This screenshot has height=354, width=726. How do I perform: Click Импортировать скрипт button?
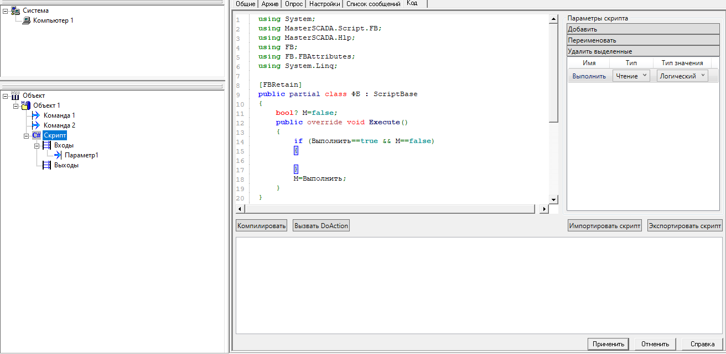(605, 226)
